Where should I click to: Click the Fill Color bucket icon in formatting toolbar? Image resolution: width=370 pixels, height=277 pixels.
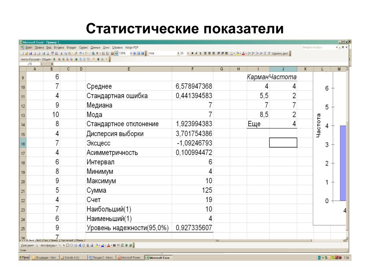(237, 53)
